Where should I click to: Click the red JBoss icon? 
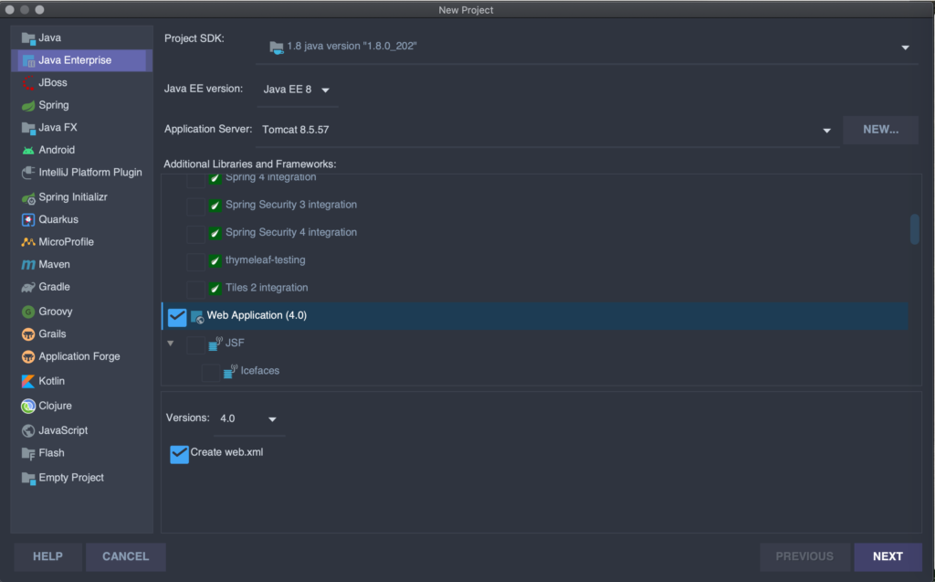pos(28,83)
